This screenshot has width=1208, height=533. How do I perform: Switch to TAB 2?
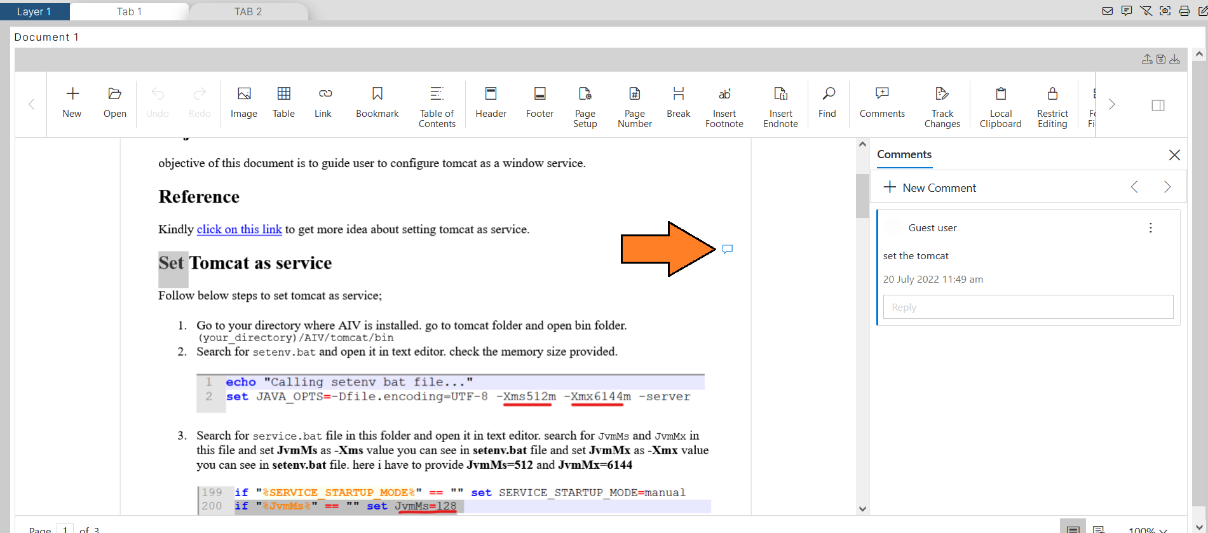248,11
